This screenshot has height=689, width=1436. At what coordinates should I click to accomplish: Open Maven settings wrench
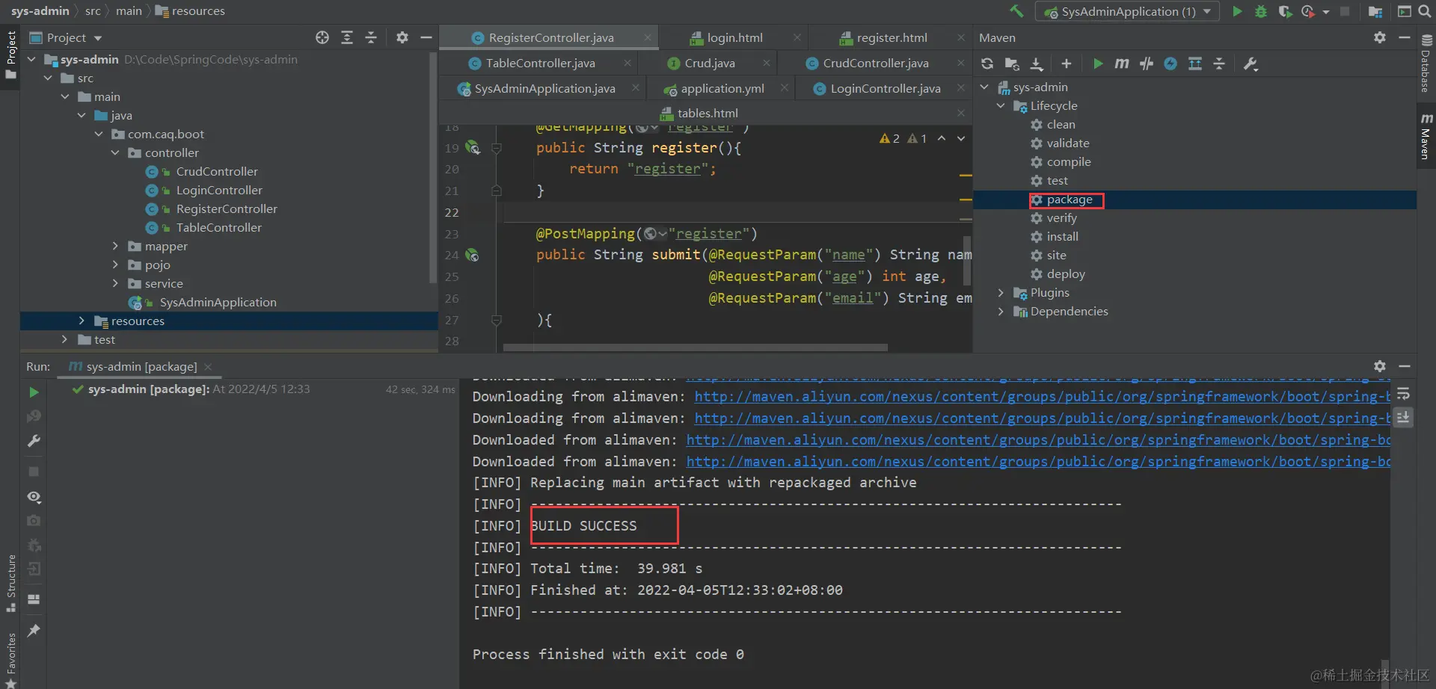(1251, 64)
